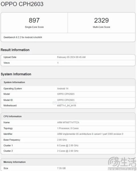Select the 897 single-core score value
The width and height of the screenshot is (137, 171).
coord(34,21)
